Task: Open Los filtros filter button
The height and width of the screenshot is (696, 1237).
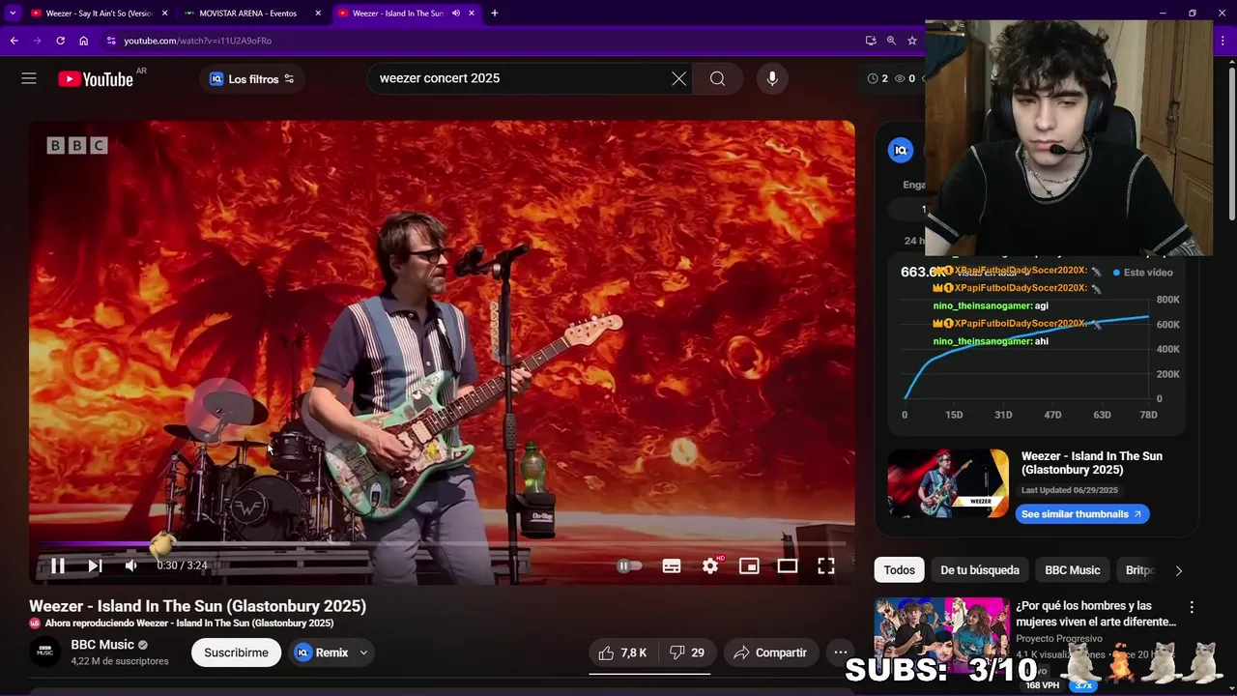Action: [252, 79]
